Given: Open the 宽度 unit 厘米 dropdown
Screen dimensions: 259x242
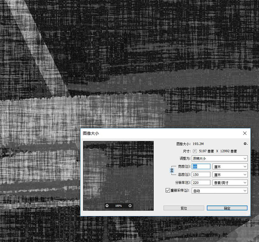Looking at the screenshot, I should point(230,166).
